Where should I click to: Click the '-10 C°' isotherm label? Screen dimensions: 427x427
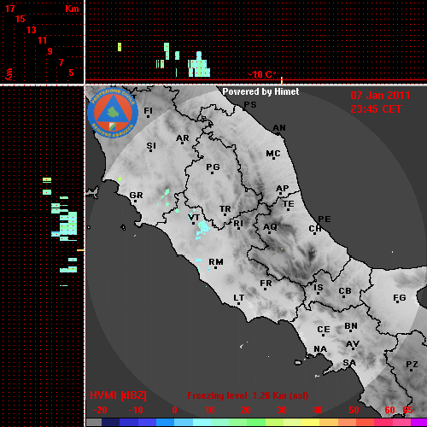point(262,74)
